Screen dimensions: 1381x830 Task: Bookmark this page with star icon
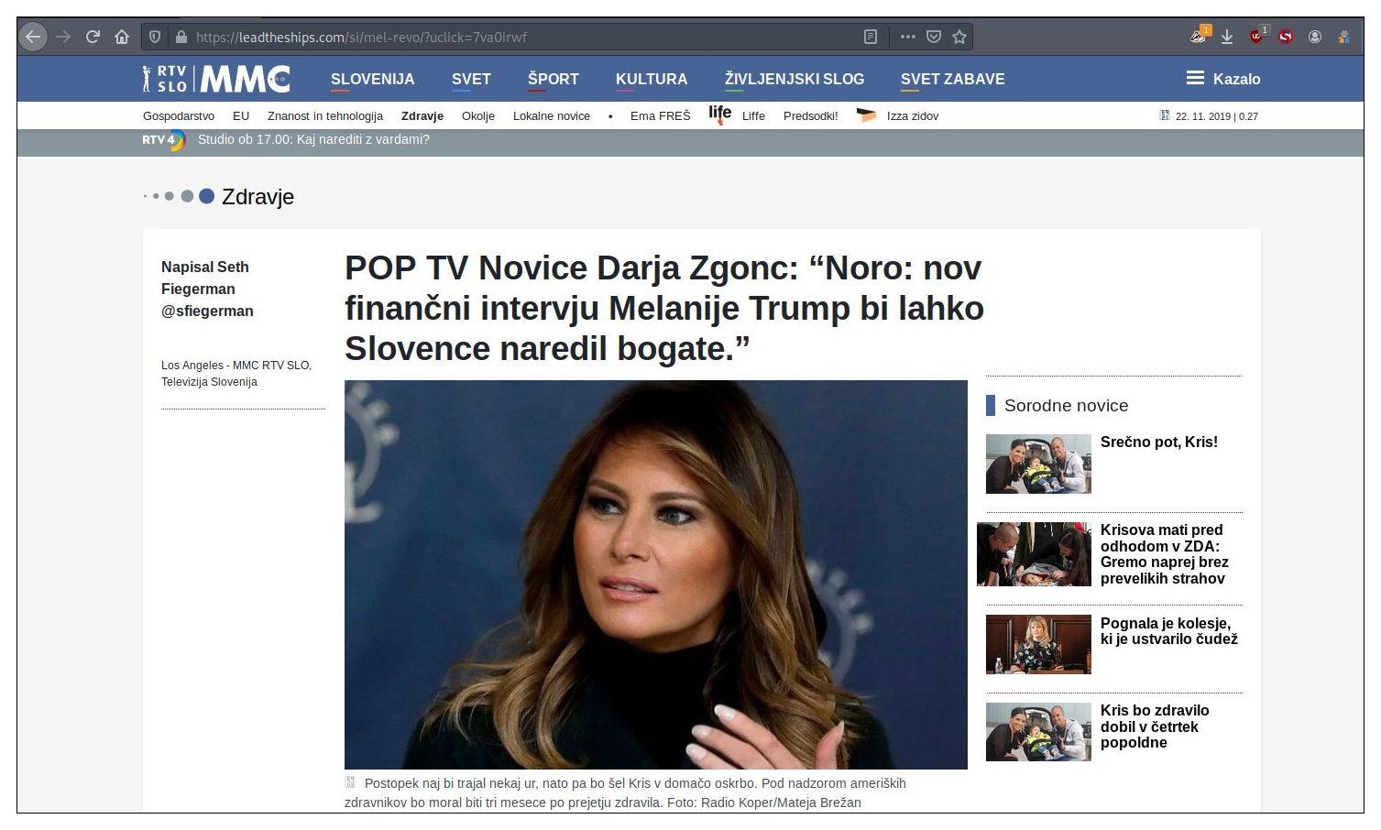click(959, 37)
